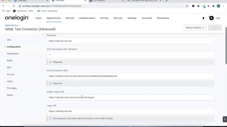The image size is (227, 127).
Task: Open the Devices menu
Action: 70,18
